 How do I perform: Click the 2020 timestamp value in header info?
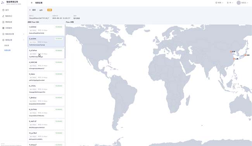[x=61, y=18]
